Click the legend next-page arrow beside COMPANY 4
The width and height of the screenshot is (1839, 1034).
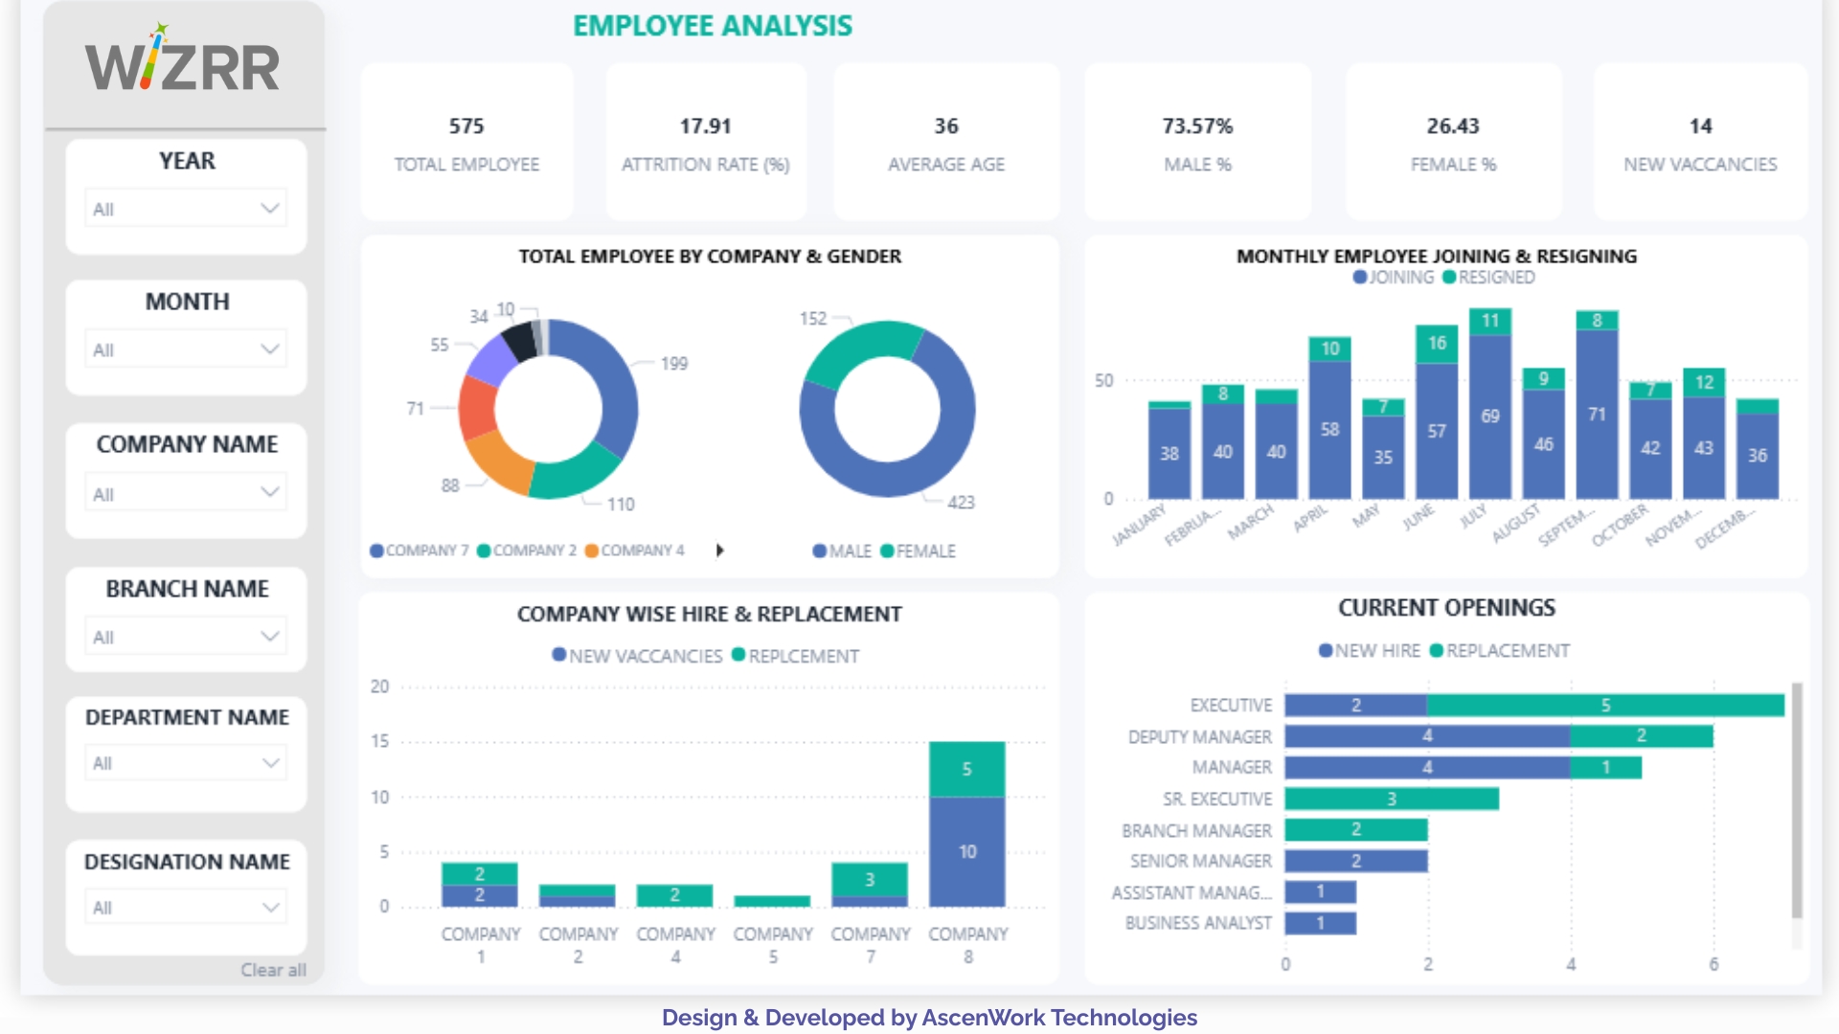pos(720,551)
